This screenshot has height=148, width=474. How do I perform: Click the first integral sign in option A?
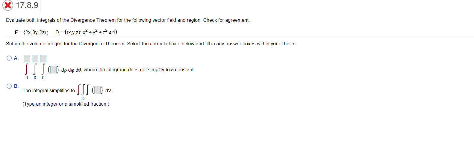pos(27,69)
